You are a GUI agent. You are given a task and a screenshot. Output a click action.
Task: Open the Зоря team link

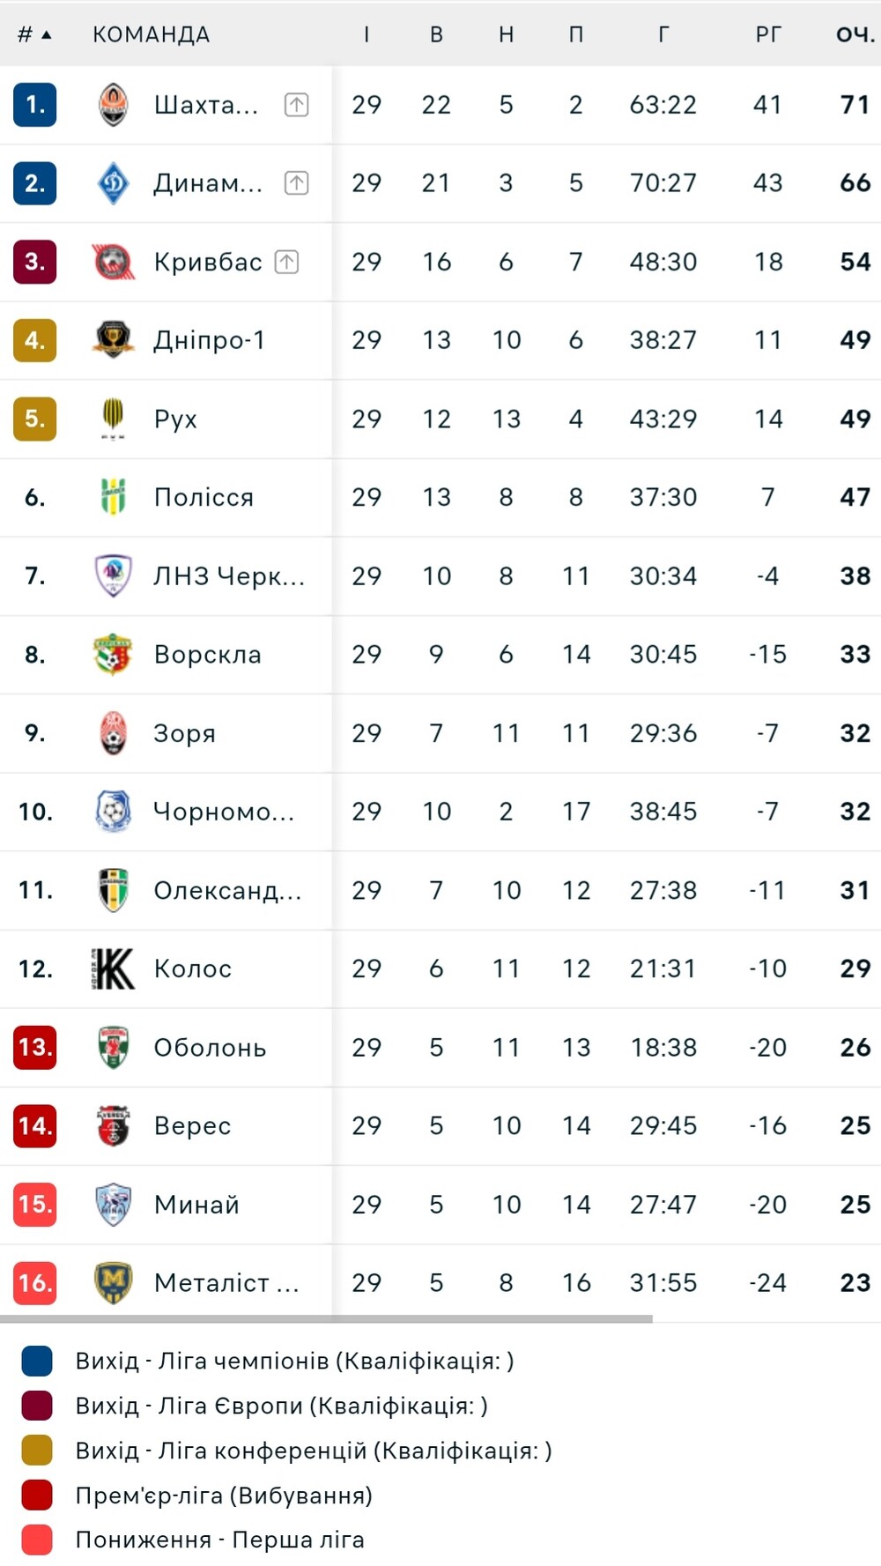[185, 733]
